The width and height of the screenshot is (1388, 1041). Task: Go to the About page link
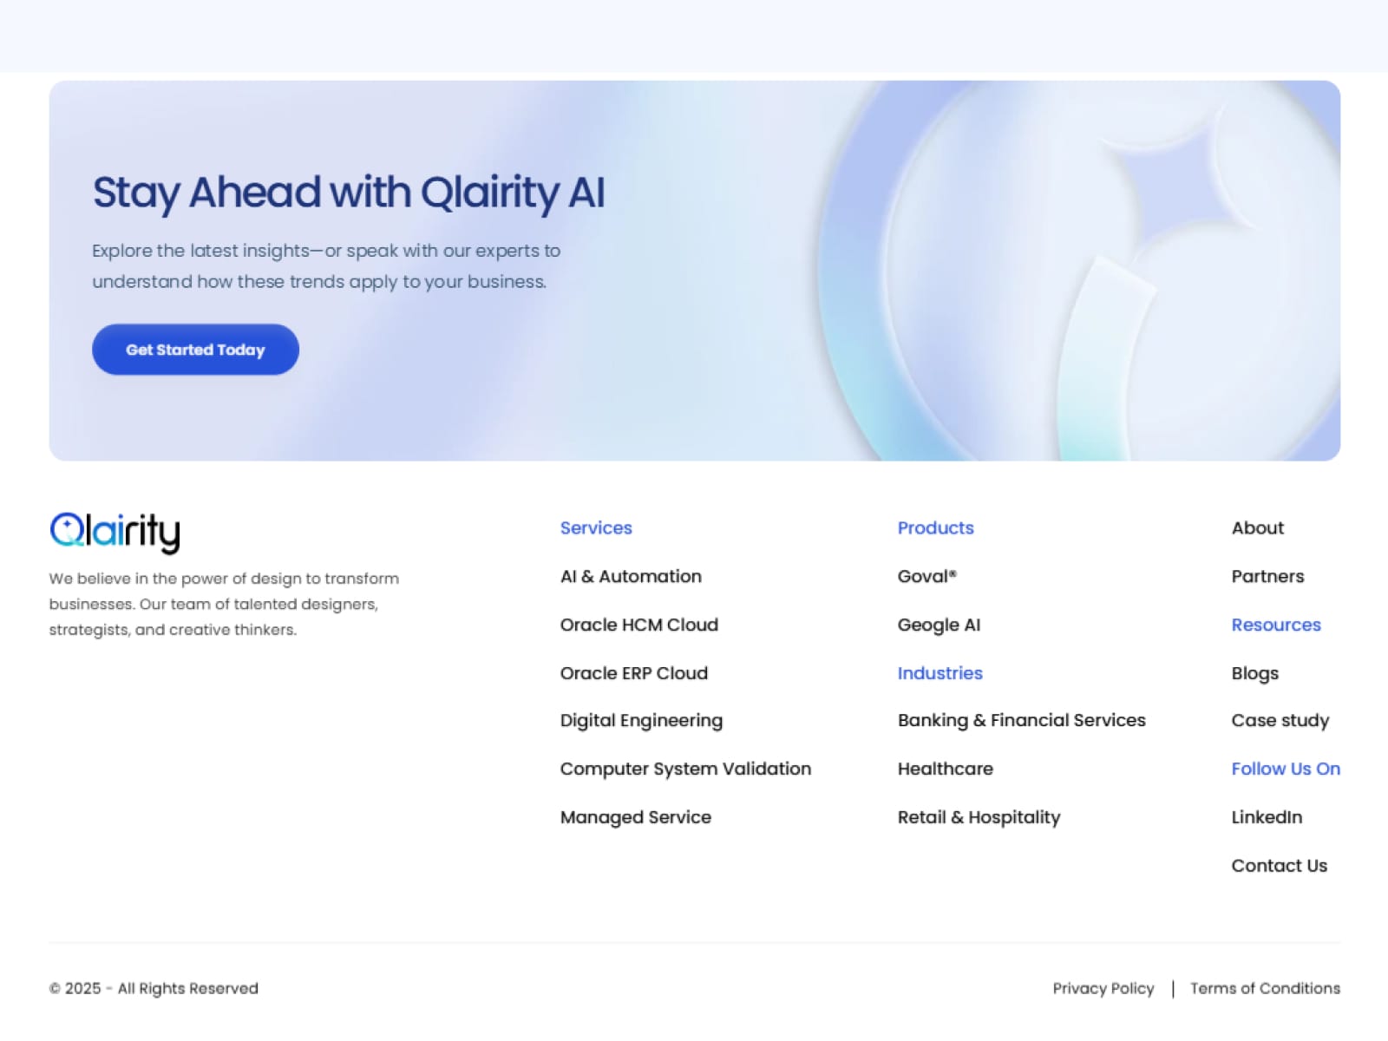[1258, 527]
